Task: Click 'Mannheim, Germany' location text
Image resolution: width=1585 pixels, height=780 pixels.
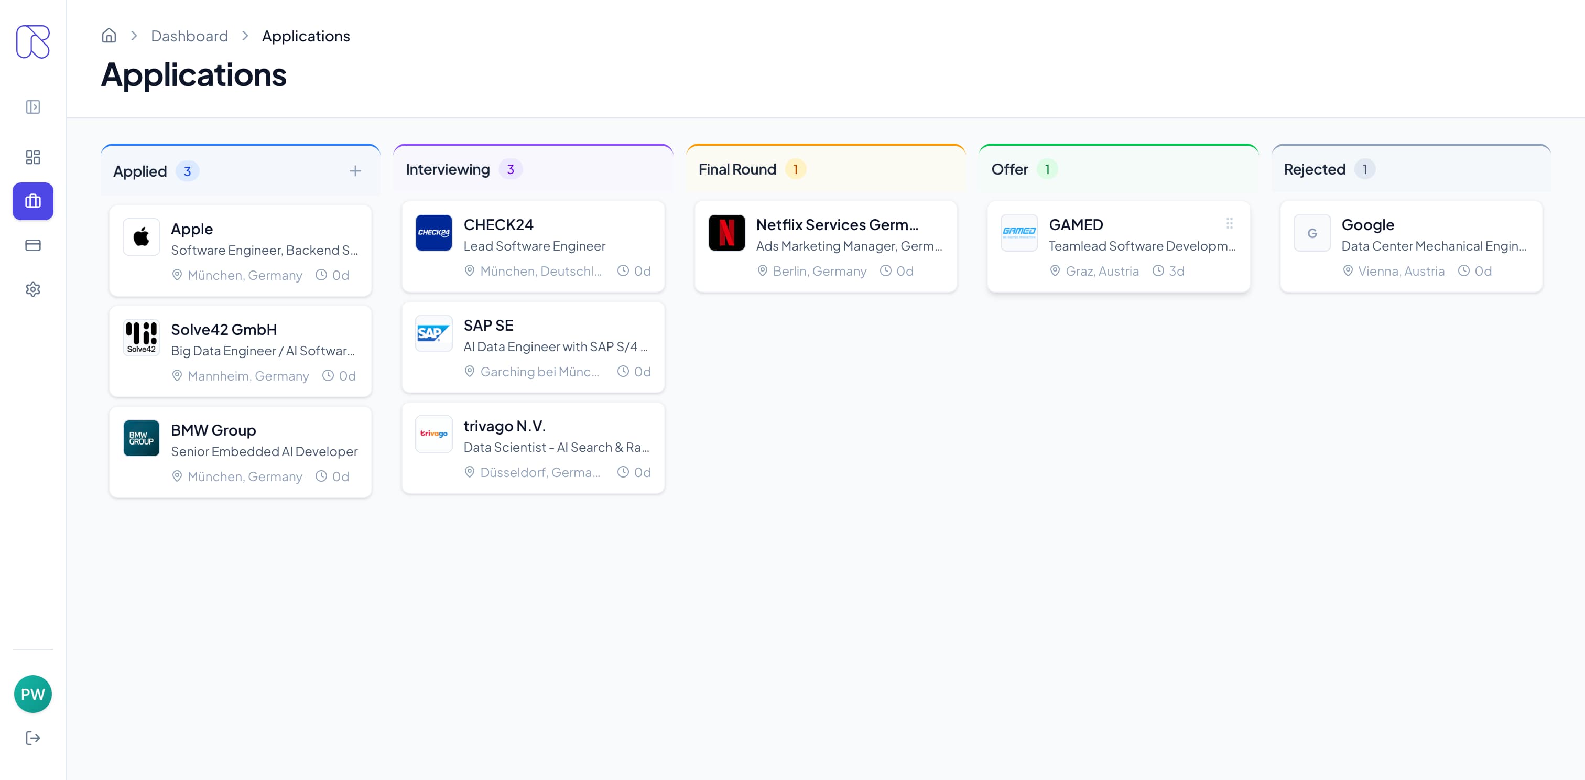Action: [x=248, y=376]
